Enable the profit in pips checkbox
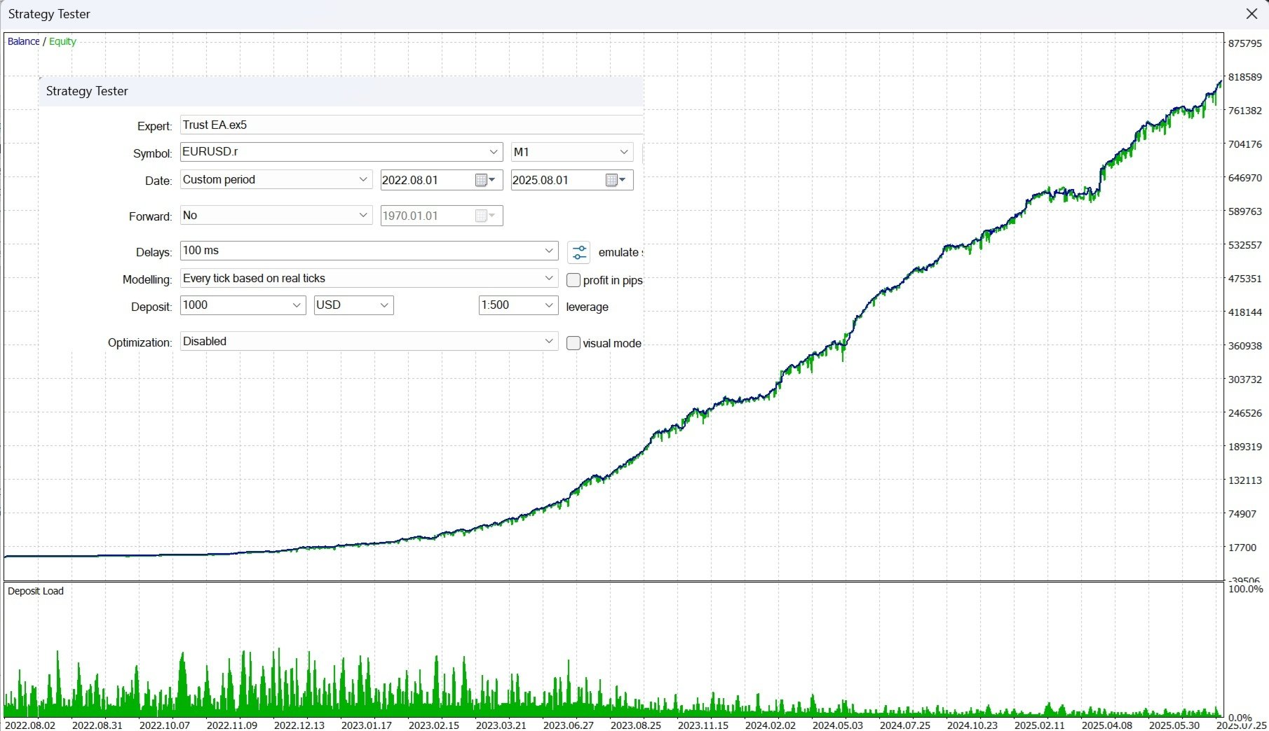 pos(574,280)
